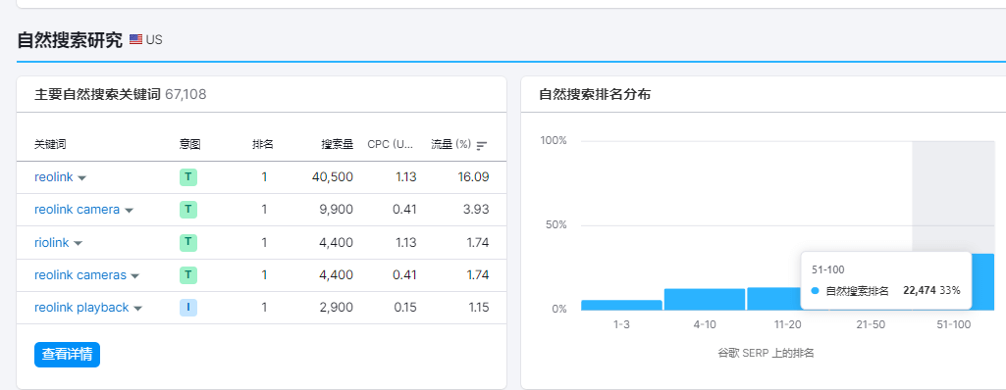Sort by the 搜索量 column header
The width and height of the screenshot is (1006, 390).
[x=338, y=145]
